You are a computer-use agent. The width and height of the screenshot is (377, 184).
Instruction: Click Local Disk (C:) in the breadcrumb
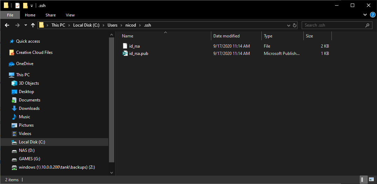86,25
